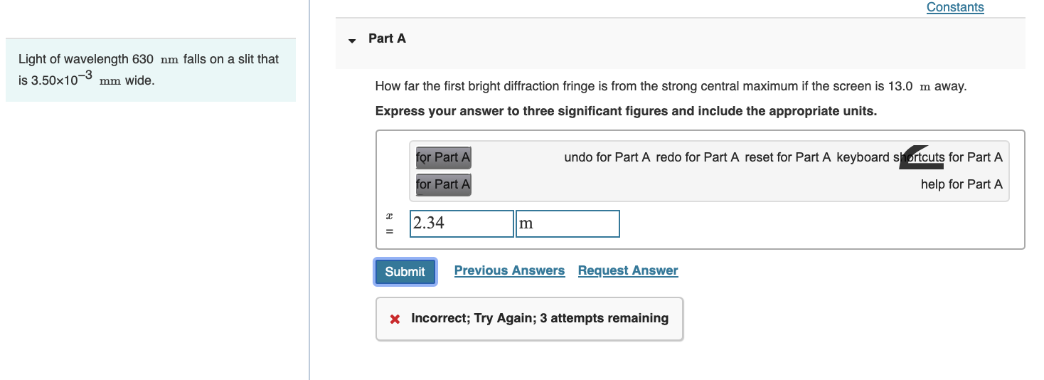Submit the answer
The height and width of the screenshot is (380, 1044).
point(405,271)
